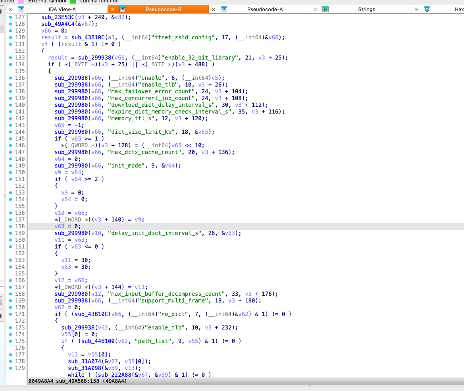Close the IDA View-A tab

coord(11,9)
